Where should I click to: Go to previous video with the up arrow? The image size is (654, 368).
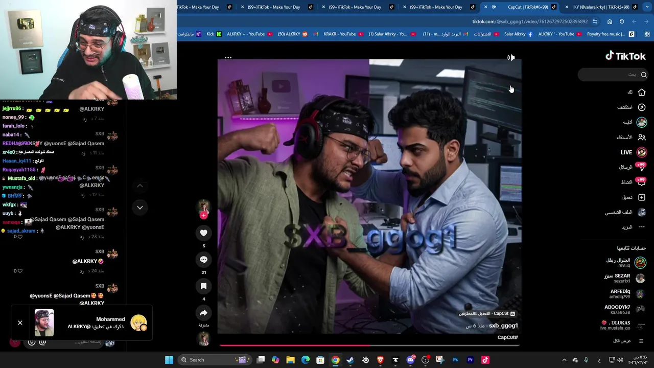tap(139, 186)
